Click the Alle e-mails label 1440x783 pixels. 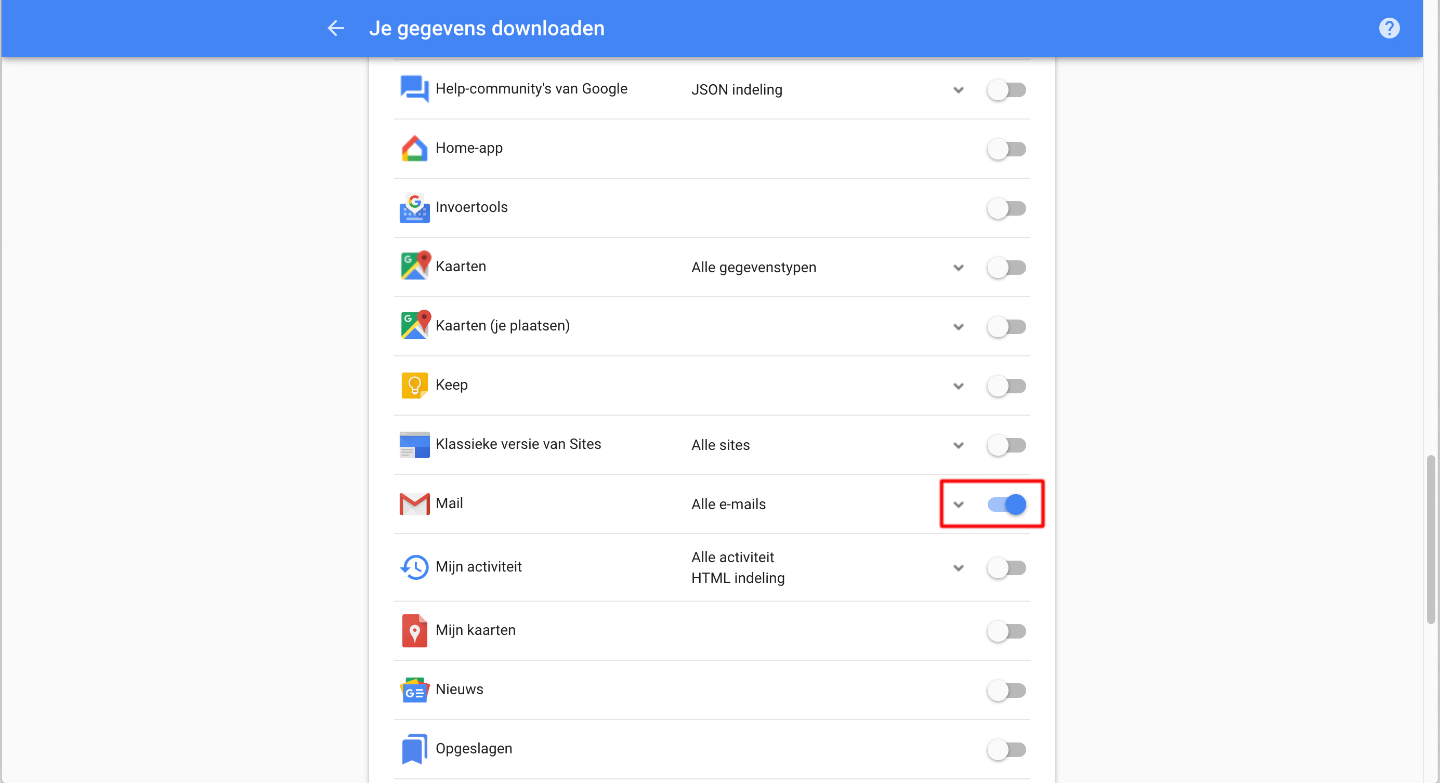point(728,505)
